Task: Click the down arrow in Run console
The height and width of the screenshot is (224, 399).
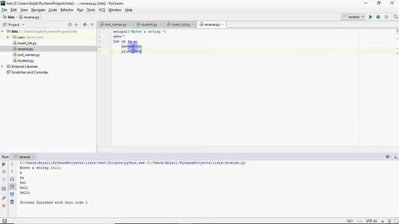Action: tap(12, 172)
